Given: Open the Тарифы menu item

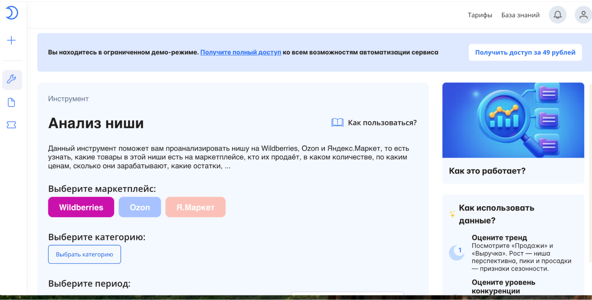Looking at the screenshot, I should click(479, 15).
